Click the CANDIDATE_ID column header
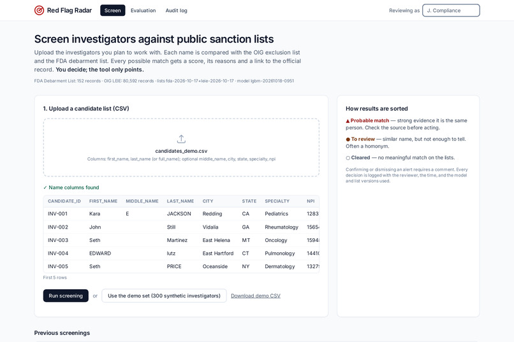The image size is (514, 342). tap(64, 201)
